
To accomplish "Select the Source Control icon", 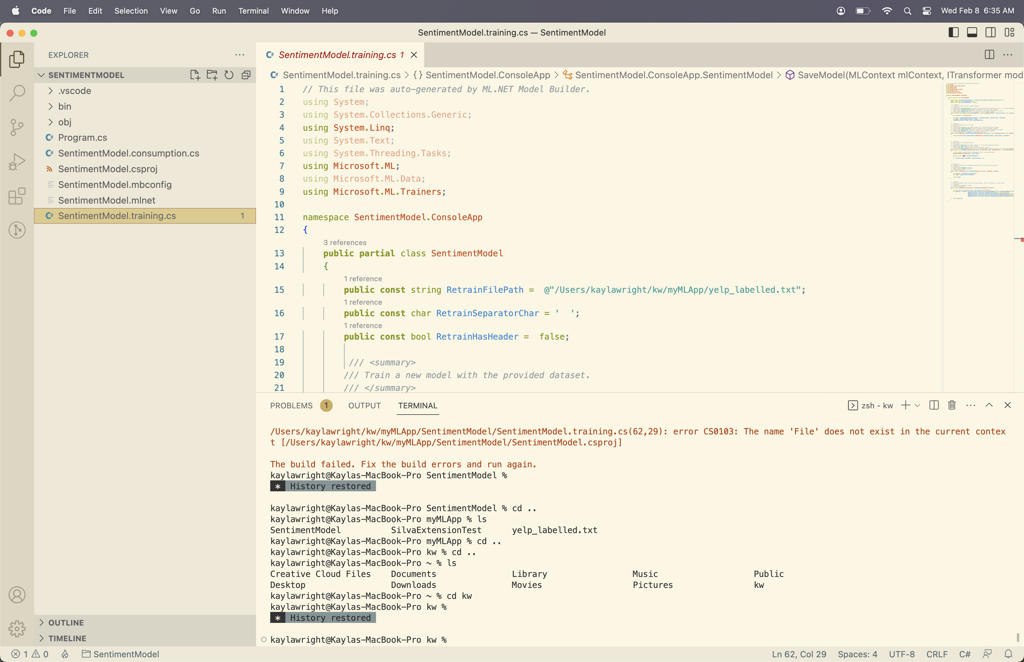I will (x=17, y=127).
